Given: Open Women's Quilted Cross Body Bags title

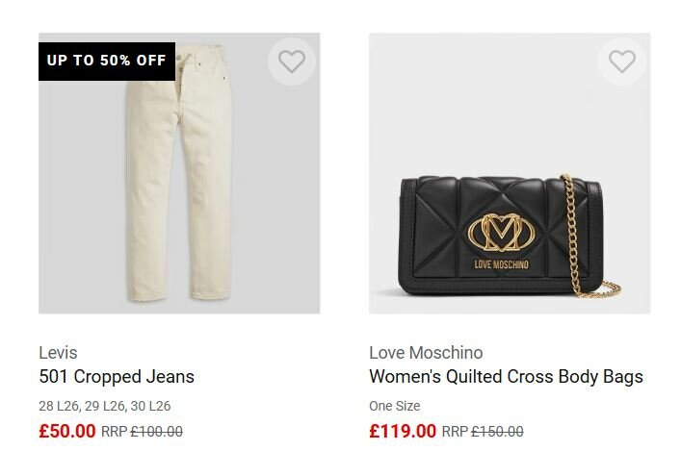Looking at the screenshot, I should (506, 376).
